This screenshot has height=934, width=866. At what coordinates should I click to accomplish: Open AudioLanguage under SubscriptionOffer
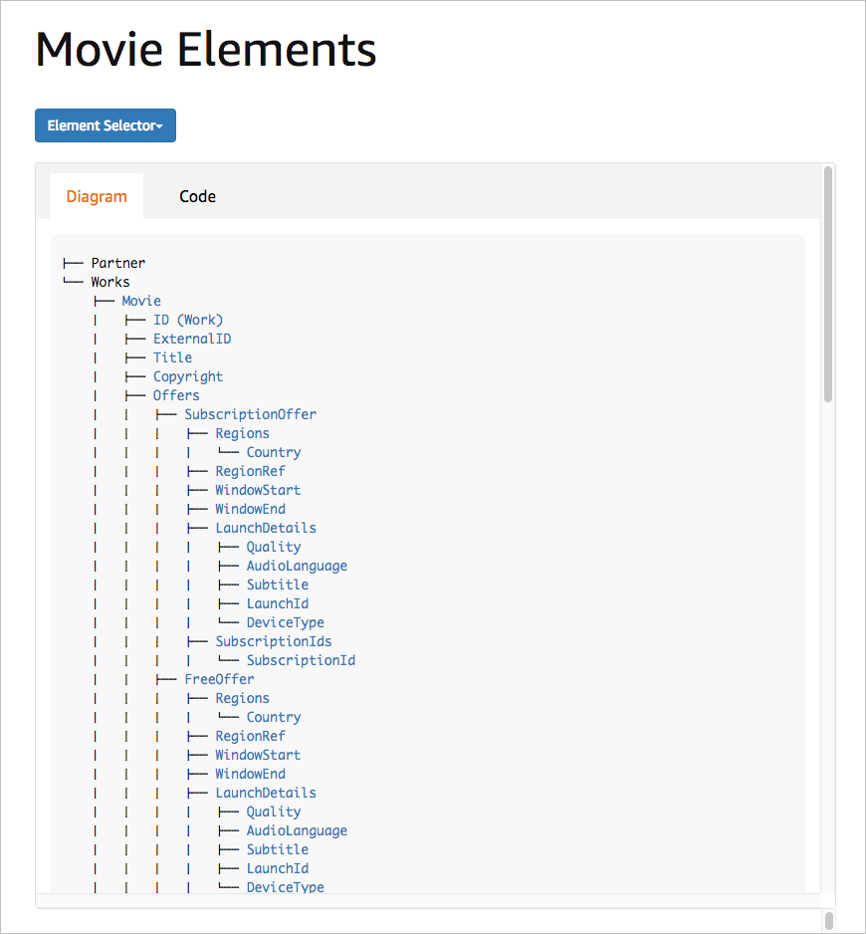(297, 566)
